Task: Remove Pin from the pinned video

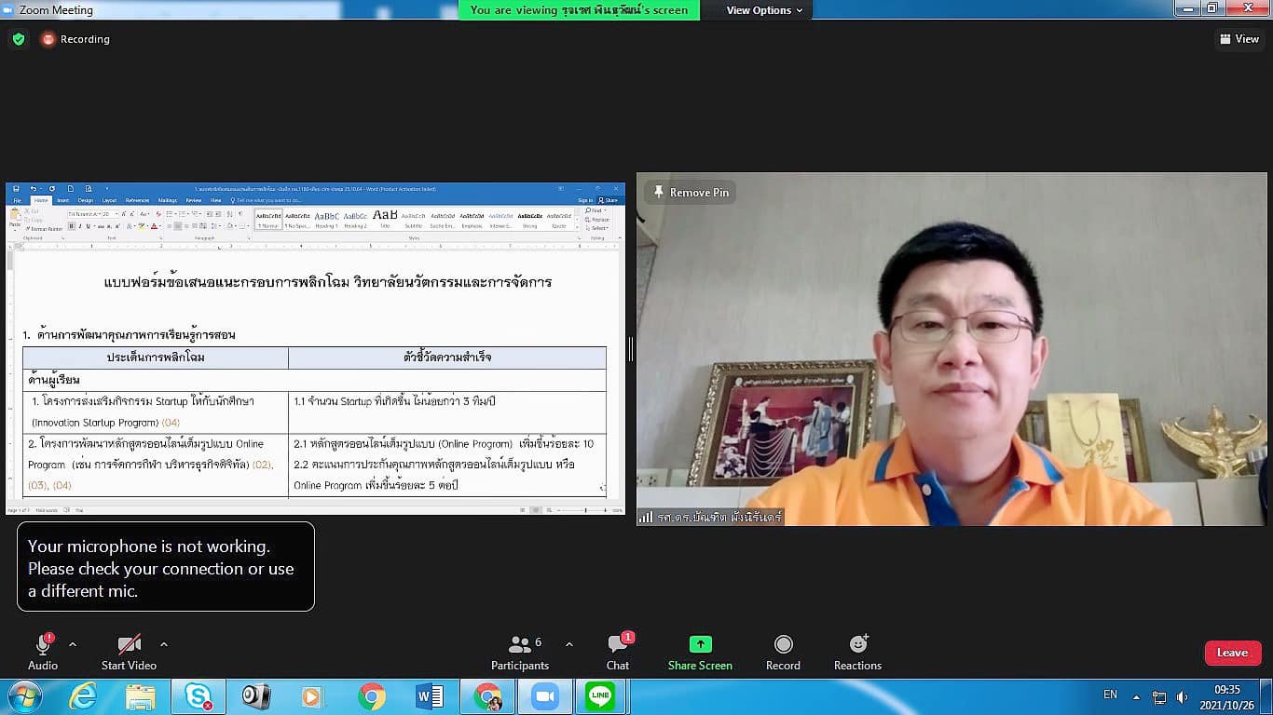Action: pos(691,193)
